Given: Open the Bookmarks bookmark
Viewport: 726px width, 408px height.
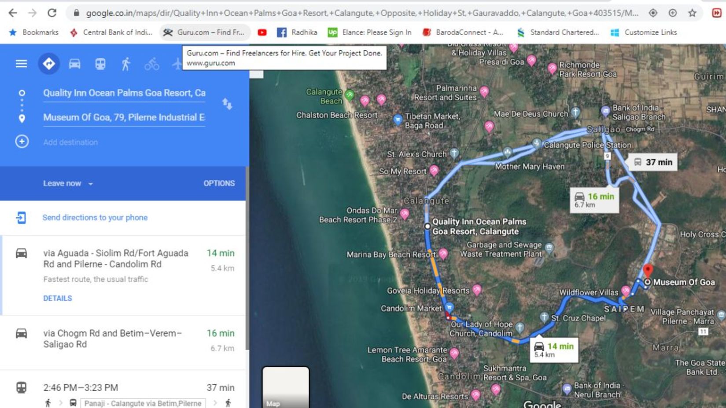Looking at the screenshot, I should pyautogui.click(x=34, y=32).
